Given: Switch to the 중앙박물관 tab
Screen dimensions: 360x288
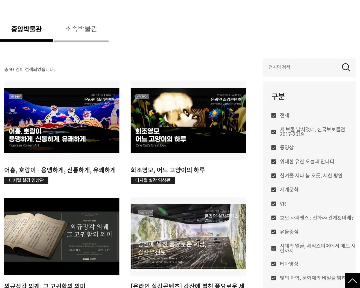Looking at the screenshot, I should [x=26, y=29].
